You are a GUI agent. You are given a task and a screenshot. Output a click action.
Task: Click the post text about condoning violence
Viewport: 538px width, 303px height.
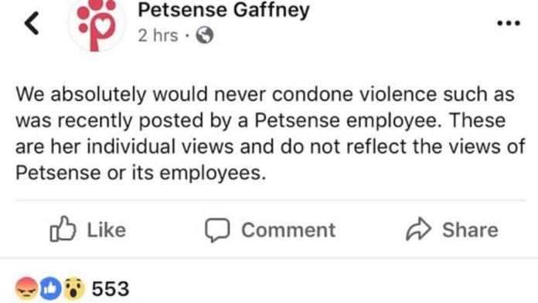click(x=265, y=94)
